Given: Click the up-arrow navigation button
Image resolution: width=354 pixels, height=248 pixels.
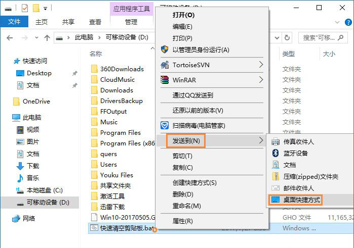Looking at the screenshot, I should (47, 38).
